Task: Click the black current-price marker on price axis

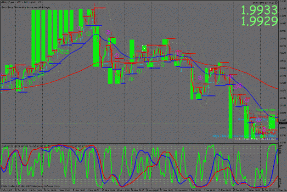Action: [282, 123]
